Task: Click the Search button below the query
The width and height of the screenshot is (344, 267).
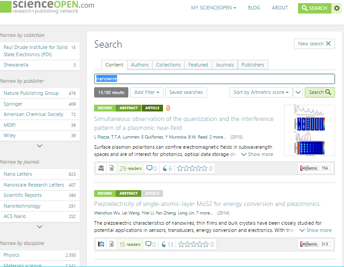Action: tap(320, 92)
